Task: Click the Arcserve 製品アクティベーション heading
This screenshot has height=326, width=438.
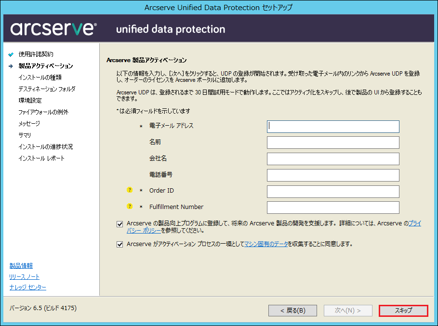Action: [x=146, y=60]
